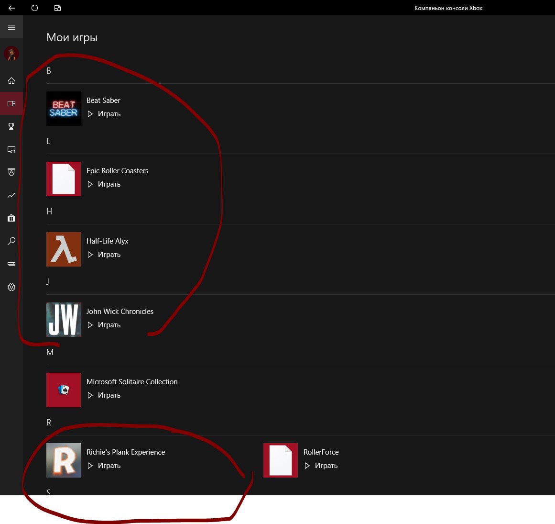Image resolution: width=555 pixels, height=524 pixels.
Task: Open the user profile avatar
Action: [x=11, y=54]
